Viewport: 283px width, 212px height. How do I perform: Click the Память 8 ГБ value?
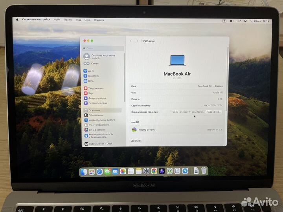(x=220, y=99)
